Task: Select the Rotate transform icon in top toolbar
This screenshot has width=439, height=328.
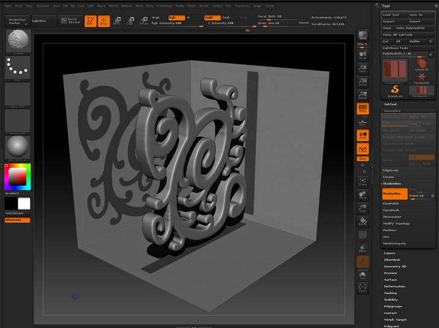Action: pos(144,20)
